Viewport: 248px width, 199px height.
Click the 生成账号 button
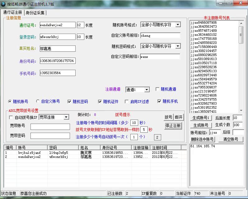[x=201, y=125]
